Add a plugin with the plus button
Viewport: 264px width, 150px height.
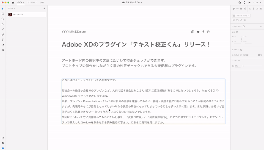pos(44,8)
